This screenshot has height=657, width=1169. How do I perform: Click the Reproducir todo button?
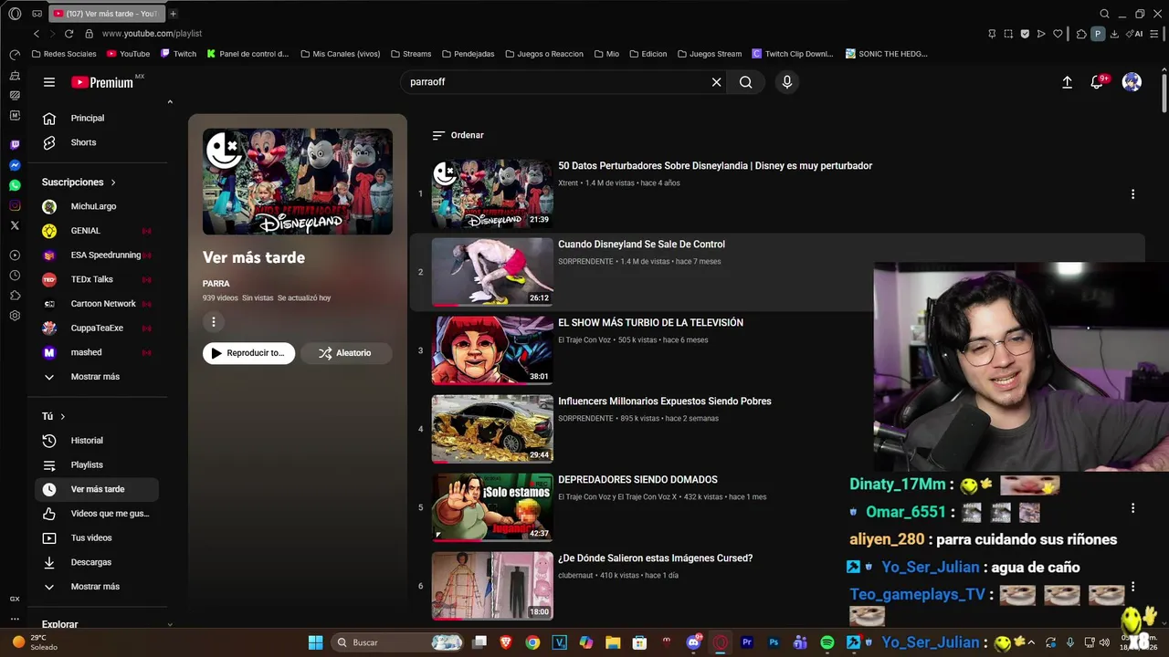248,353
